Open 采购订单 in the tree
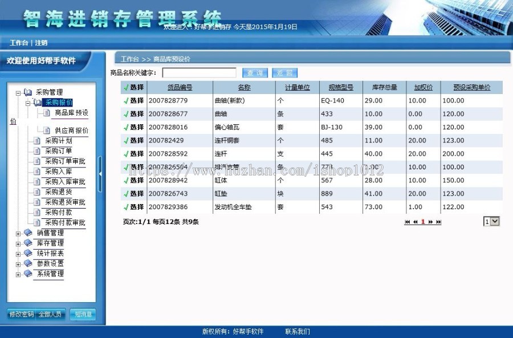The height and width of the screenshot is (338, 513). tap(59, 151)
